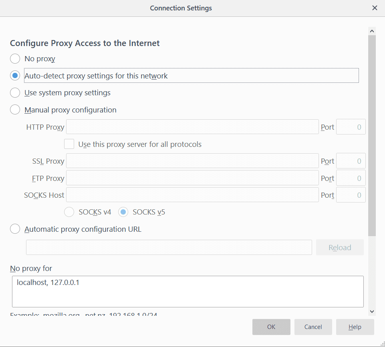
Task: Click the FTP Proxy text box
Action: pos(192,178)
